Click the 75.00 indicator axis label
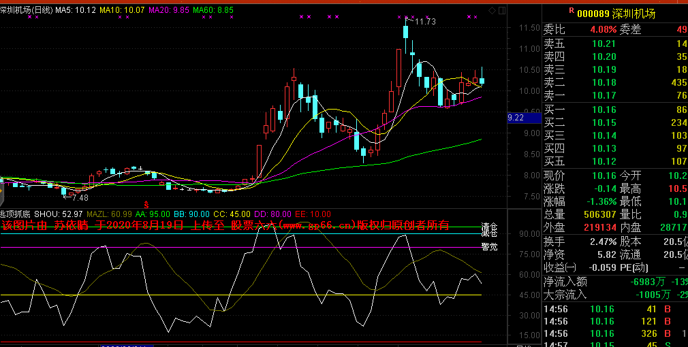The width and height of the screenshot is (688, 347). pyautogui.click(x=529, y=254)
